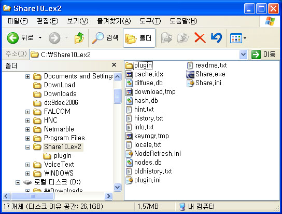The image size is (282, 214).
Task: Select Local Disk (D:) drive icon in tree
Action: click(27, 182)
